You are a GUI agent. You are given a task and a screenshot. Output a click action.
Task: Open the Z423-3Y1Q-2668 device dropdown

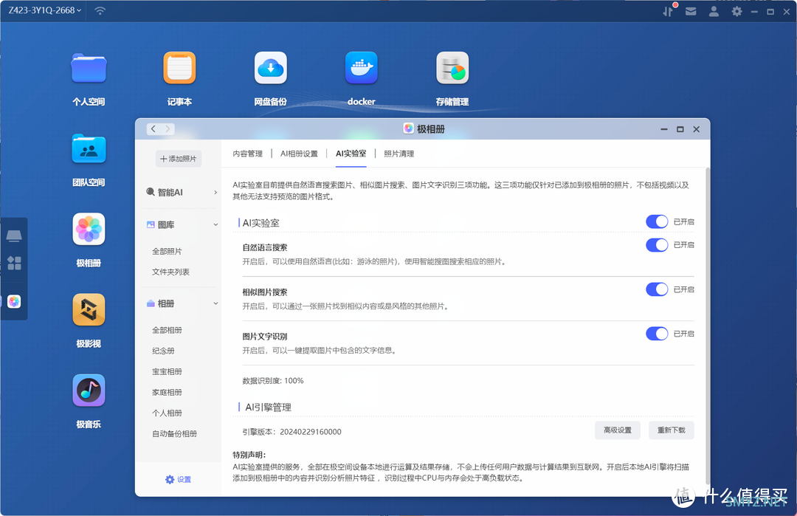point(45,10)
